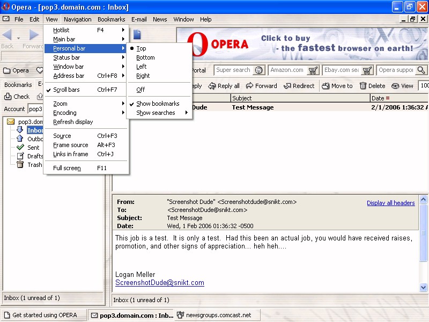429x322 pixels.
Task: Click the pop3.domain account envelope icon
Action: [11, 122]
